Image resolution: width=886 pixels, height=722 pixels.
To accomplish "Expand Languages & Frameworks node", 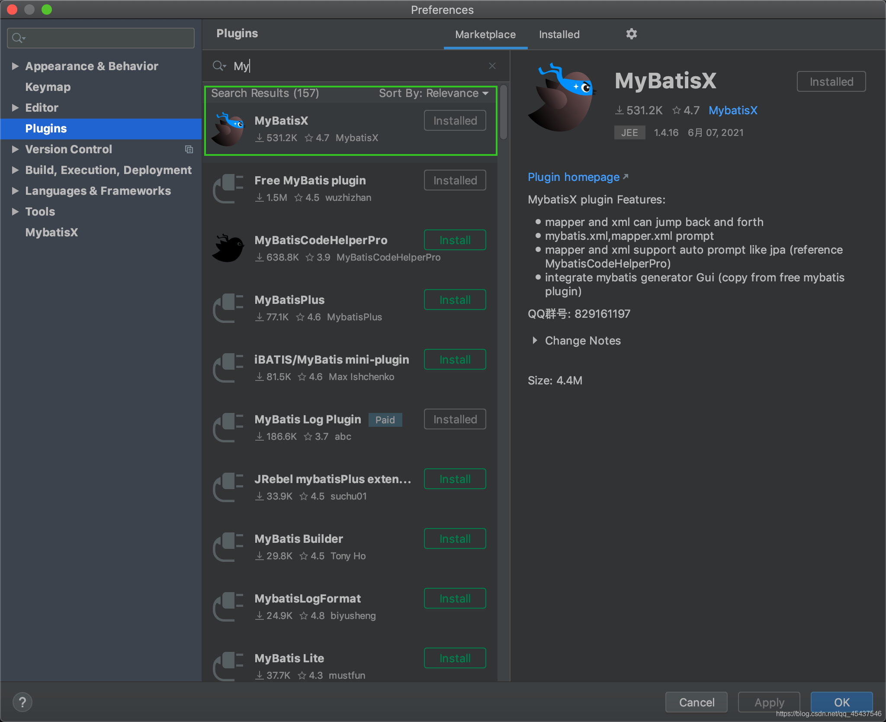I will pyautogui.click(x=15, y=191).
